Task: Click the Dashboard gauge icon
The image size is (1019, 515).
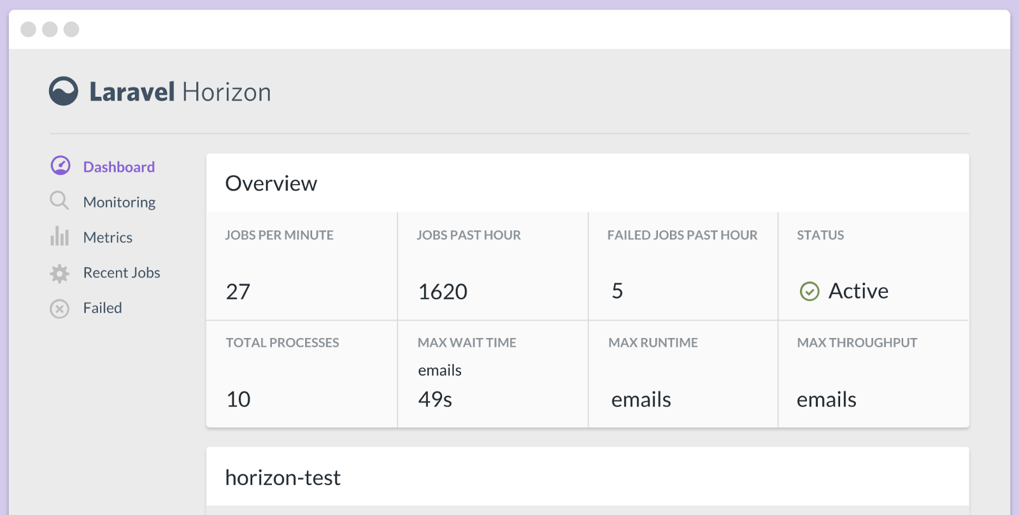Action: coord(61,166)
